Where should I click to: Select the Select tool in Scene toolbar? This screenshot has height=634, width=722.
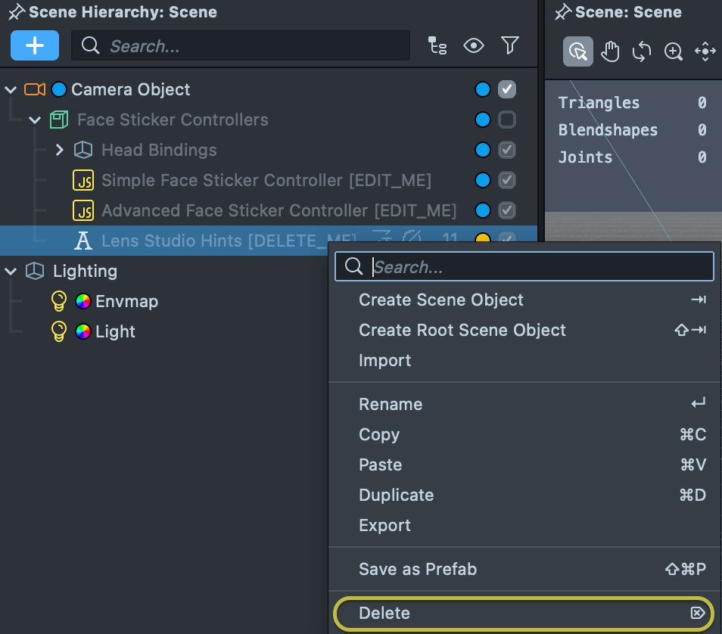click(x=578, y=51)
